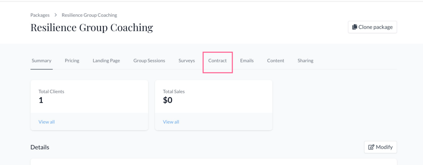Click the Total Clients card
This screenshot has height=165, width=423.
[x=89, y=96]
